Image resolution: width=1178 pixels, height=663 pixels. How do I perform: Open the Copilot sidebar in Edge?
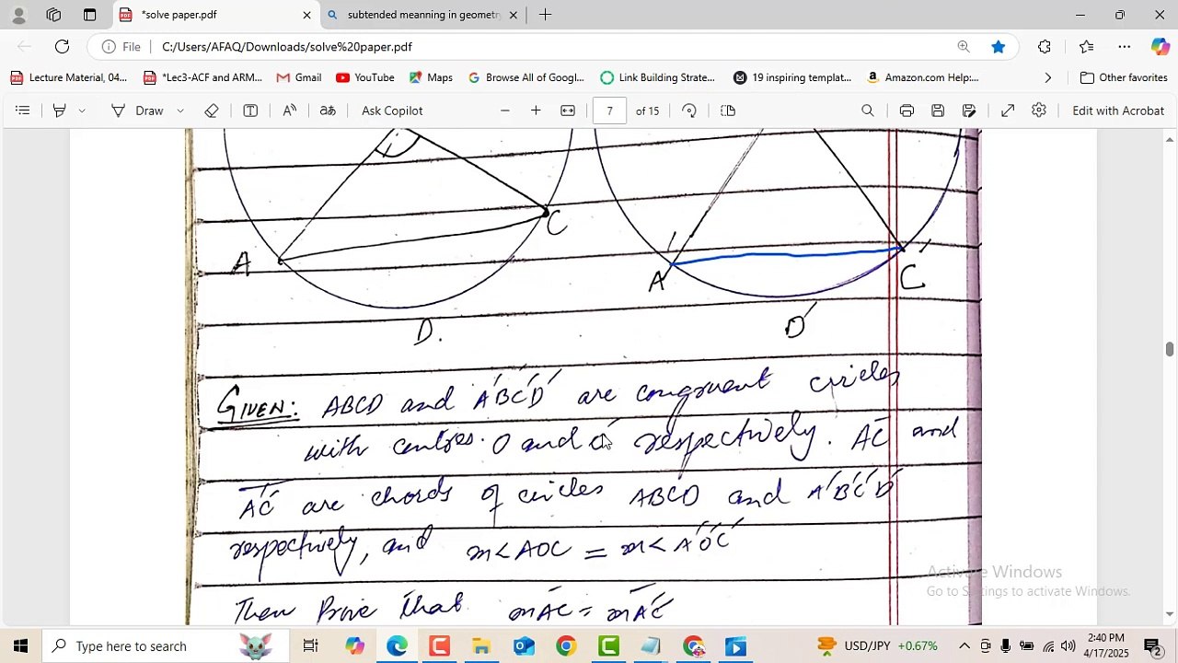click(1160, 47)
